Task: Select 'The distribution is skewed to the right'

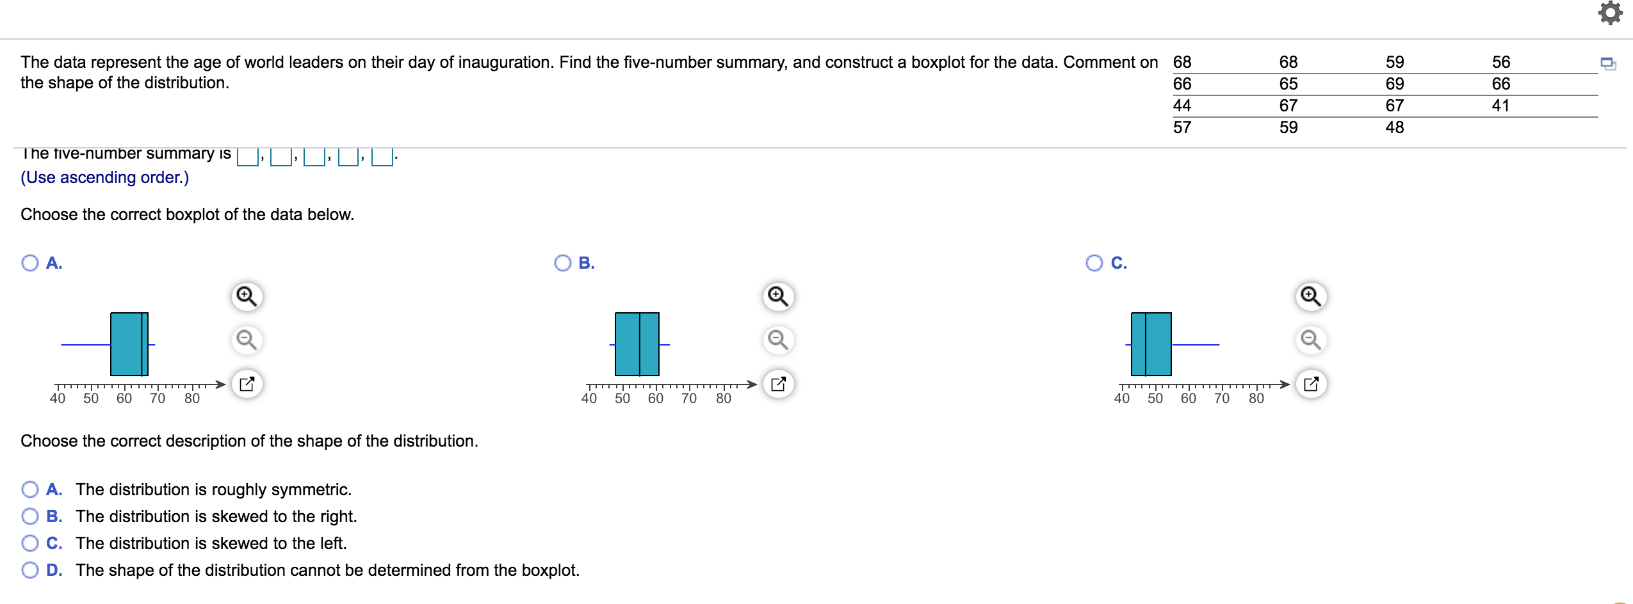Action: click(29, 516)
